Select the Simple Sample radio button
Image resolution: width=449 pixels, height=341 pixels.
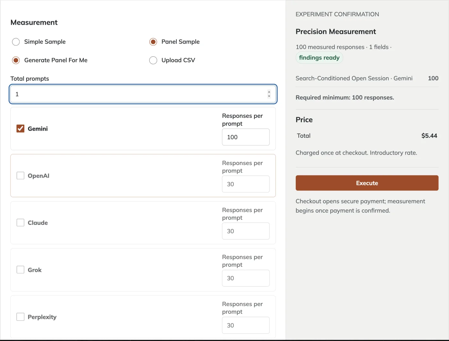(16, 42)
